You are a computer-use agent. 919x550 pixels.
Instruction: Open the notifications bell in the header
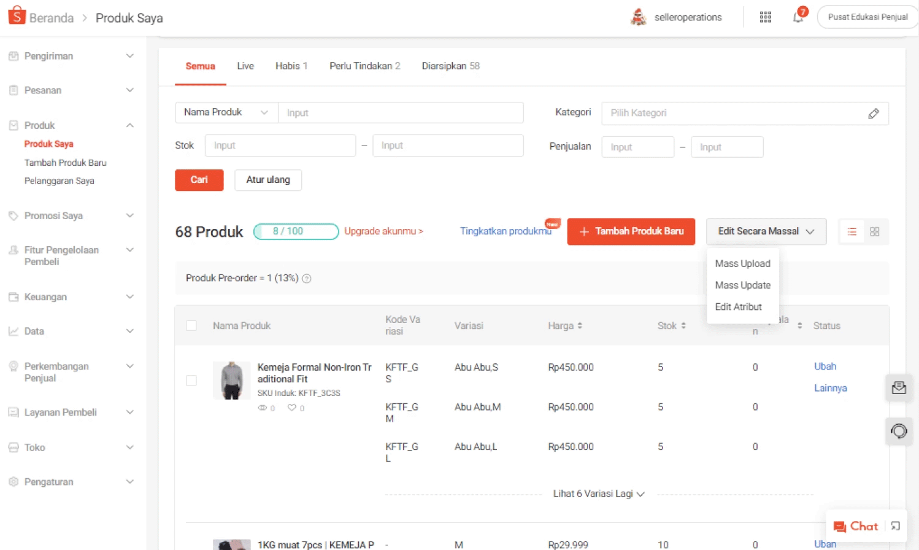pos(798,17)
